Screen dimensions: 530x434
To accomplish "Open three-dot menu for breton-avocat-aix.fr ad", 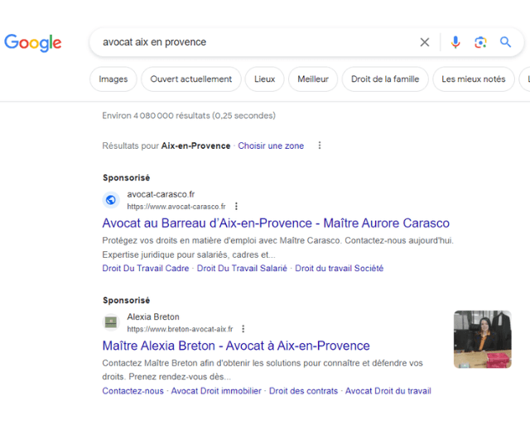I will point(243,329).
